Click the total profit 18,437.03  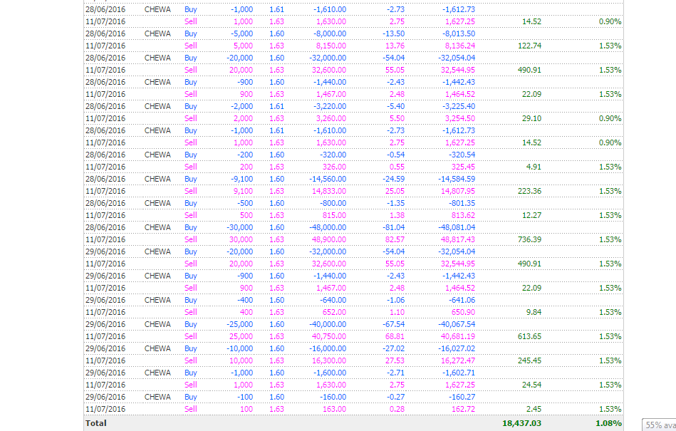coord(521,422)
